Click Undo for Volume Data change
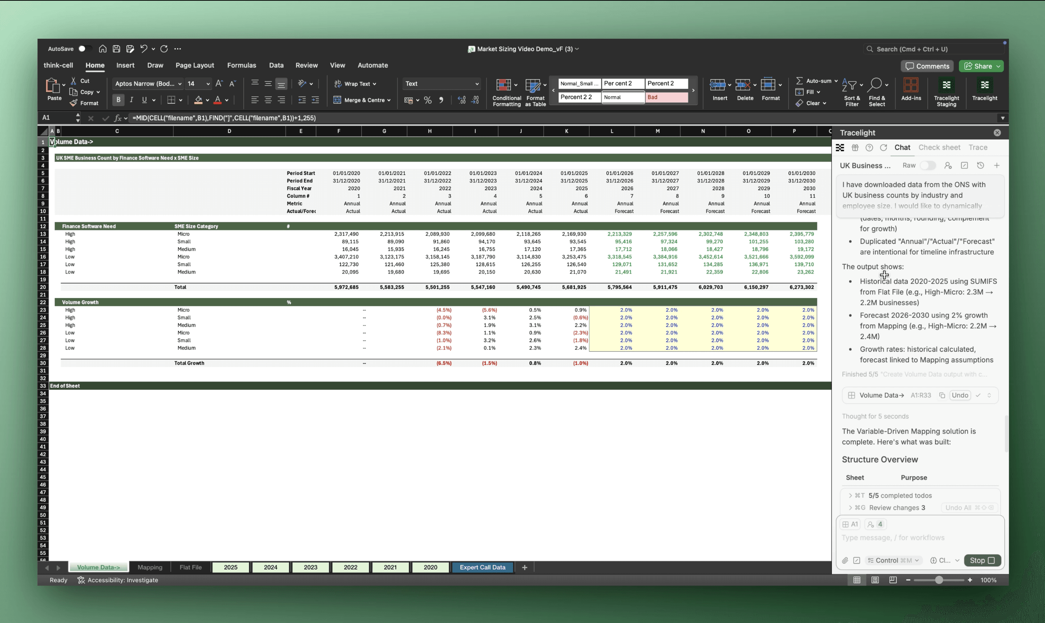The width and height of the screenshot is (1045, 623). point(959,395)
